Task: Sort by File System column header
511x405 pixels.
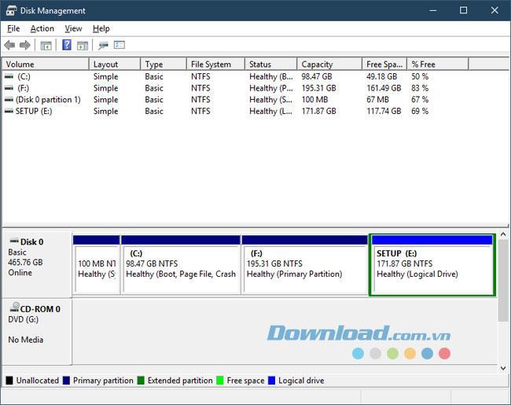Action: (x=215, y=64)
